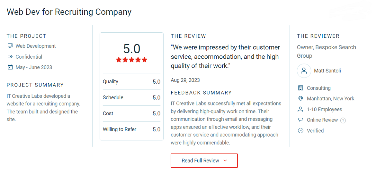
Task: Click the chevron on Read Full Review
Action: point(225,161)
